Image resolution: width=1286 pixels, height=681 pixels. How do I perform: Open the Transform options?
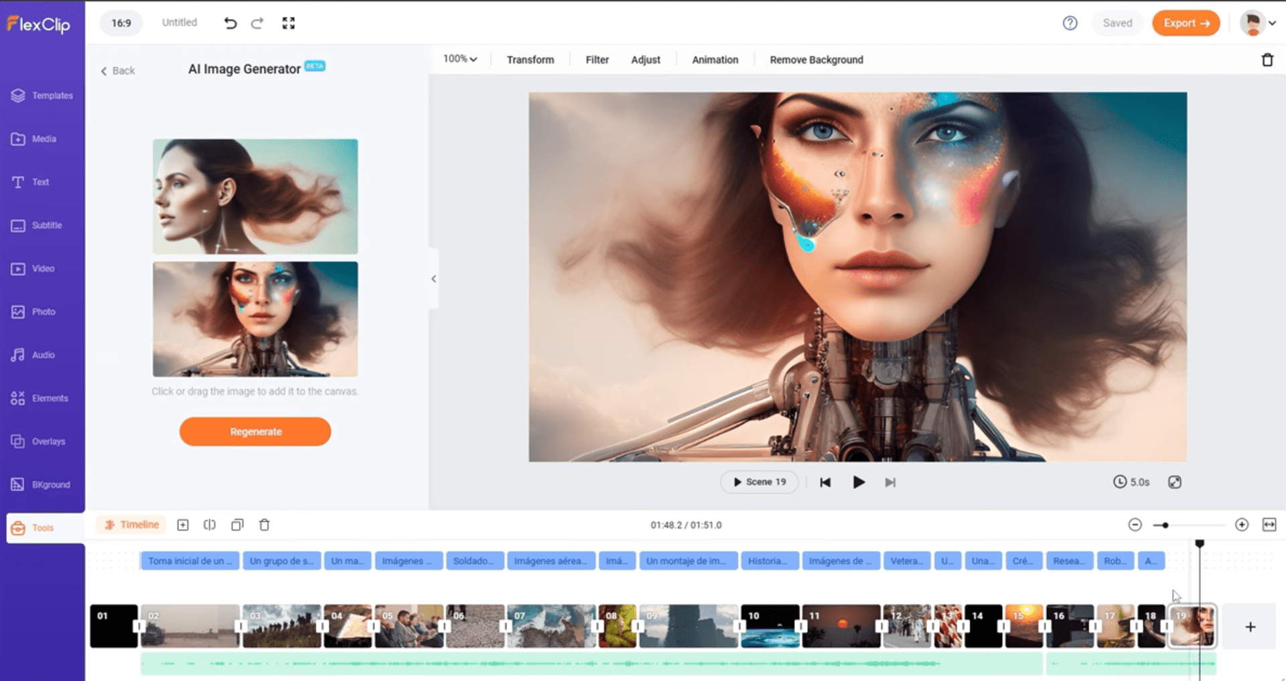(530, 60)
